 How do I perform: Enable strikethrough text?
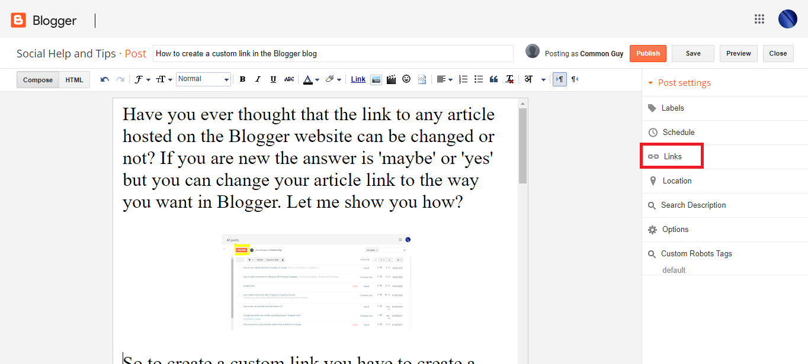[x=288, y=79]
